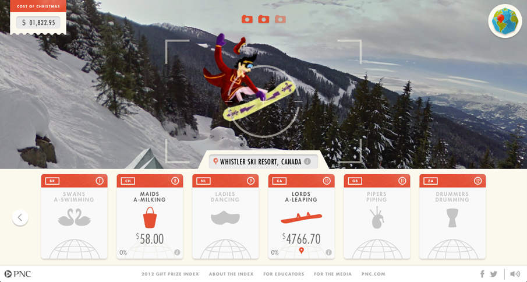Open info on Lords A-Leaping card
Viewport: 527px width, 282px height.
(x=328, y=252)
